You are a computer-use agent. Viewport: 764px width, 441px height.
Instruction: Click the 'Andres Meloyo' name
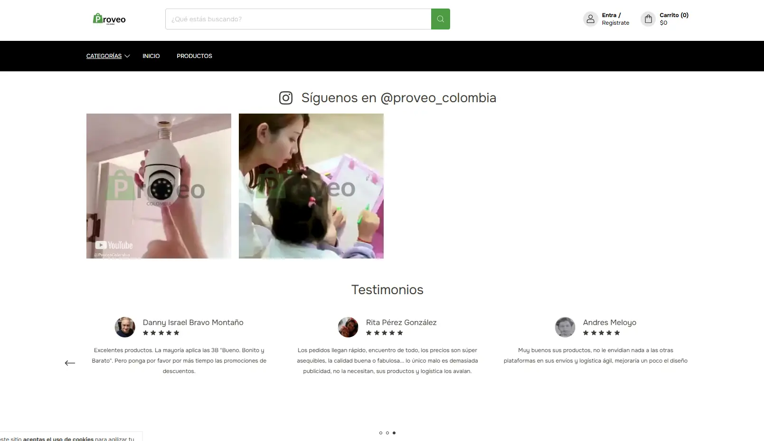(x=610, y=322)
